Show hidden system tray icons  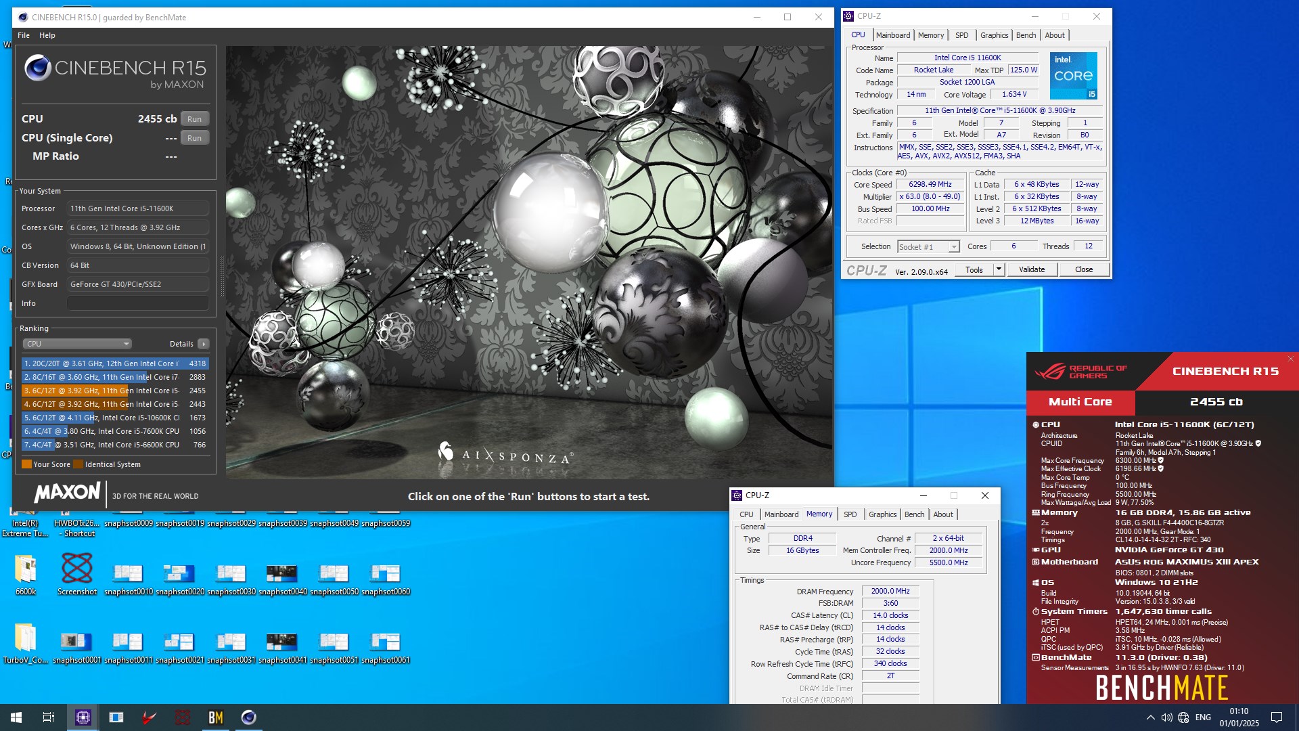1150,717
